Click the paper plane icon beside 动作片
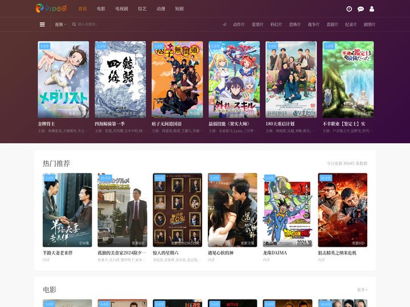Image resolution: width=410 pixels, height=307 pixels. point(224,24)
